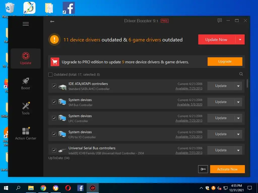Uncheck the Universal Serial Bus controllers checkbox
The height and width of the screenshot is (193, 258).
coord(54,150)
